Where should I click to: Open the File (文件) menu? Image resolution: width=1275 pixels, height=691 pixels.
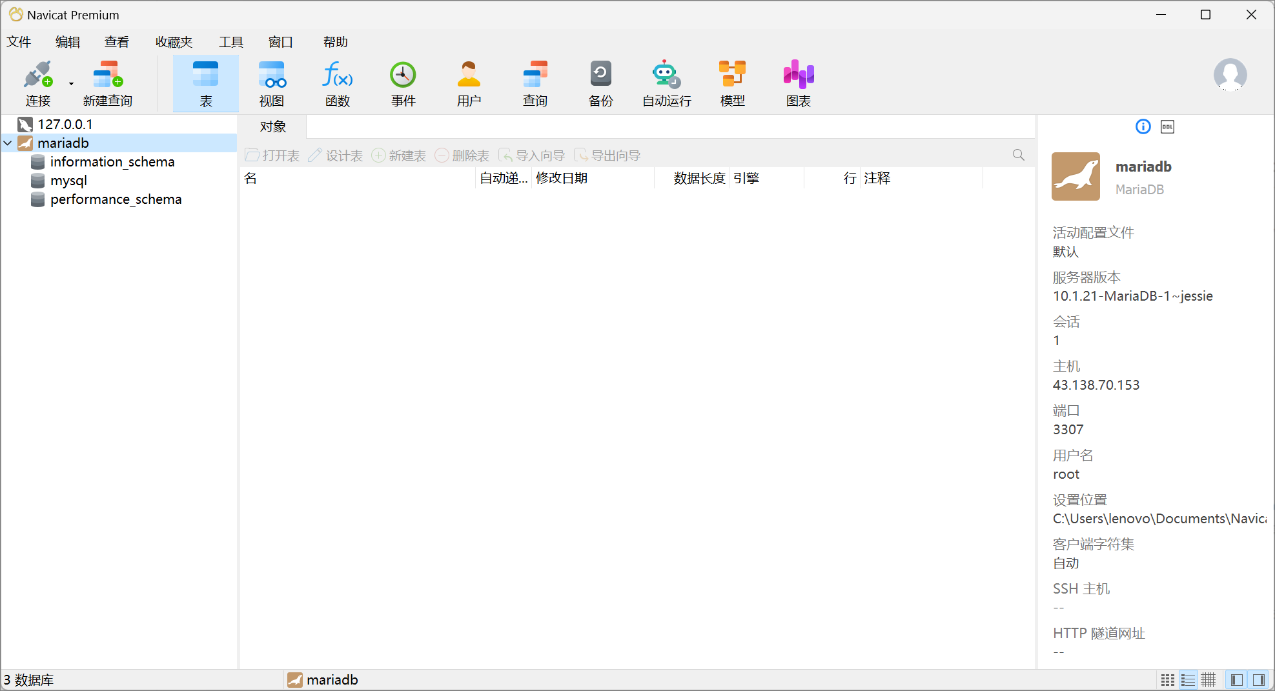[x=19, y=42]
